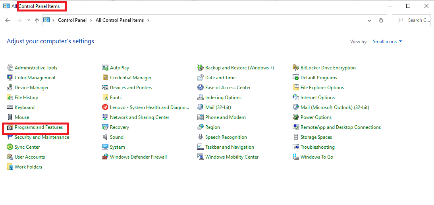Click the Windows To Go icon

(296, 157)
